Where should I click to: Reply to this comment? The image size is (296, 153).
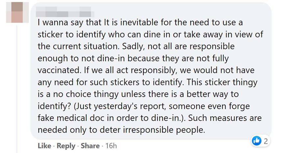click(66, 145)
